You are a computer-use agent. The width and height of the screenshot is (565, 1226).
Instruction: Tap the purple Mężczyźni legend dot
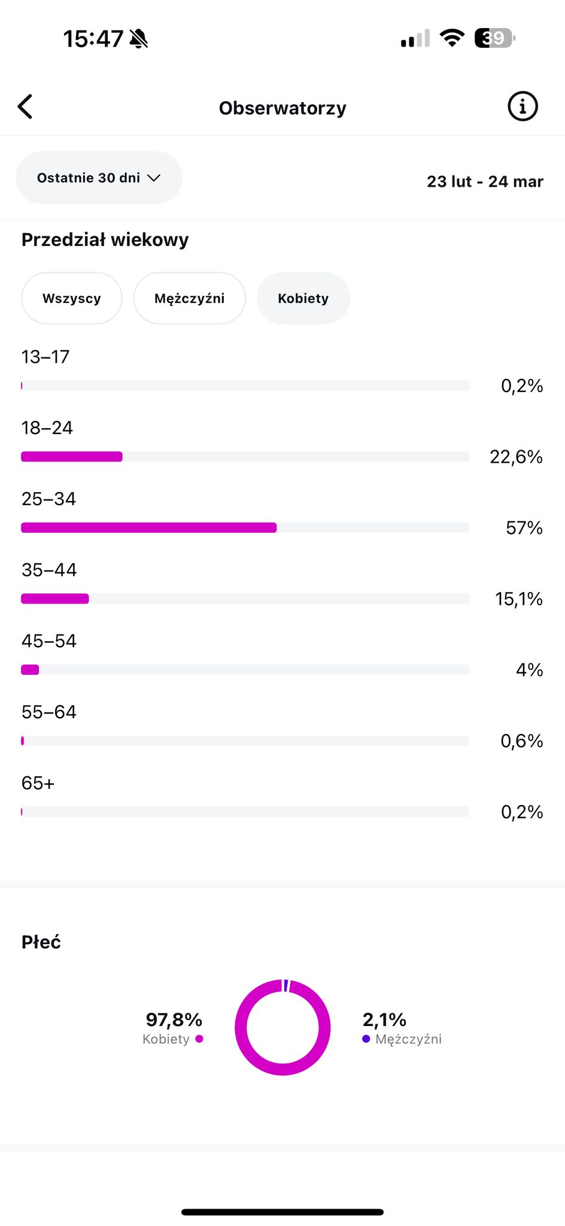click(366, 1039)
